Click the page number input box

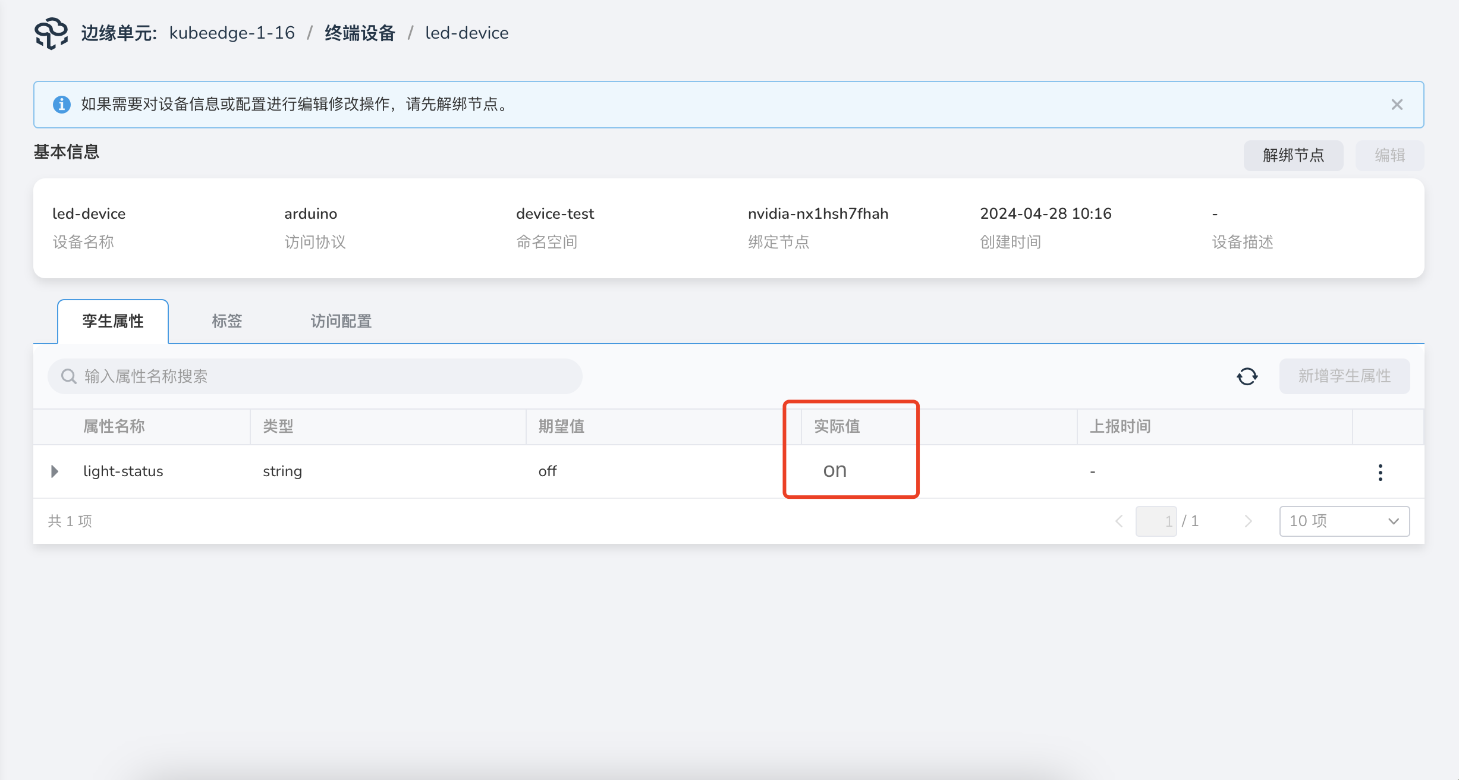click(1156, 521)
